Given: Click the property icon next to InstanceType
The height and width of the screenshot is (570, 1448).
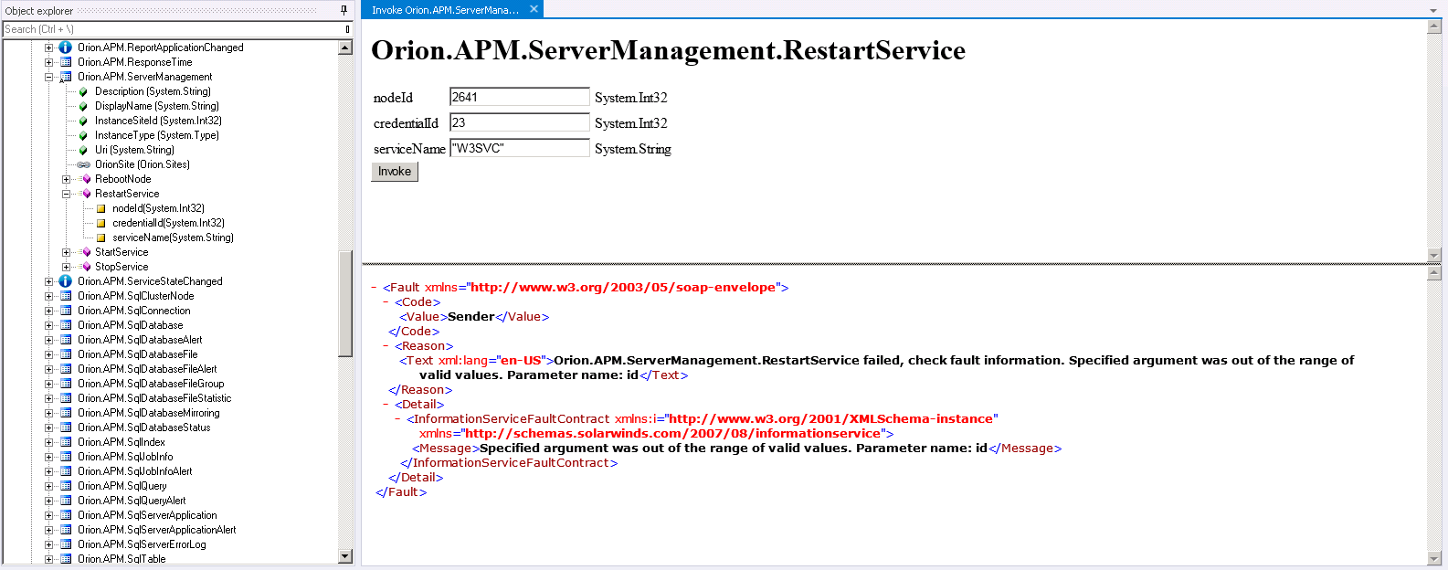Looking at the screenshot, I should click(x=83, y=135).
